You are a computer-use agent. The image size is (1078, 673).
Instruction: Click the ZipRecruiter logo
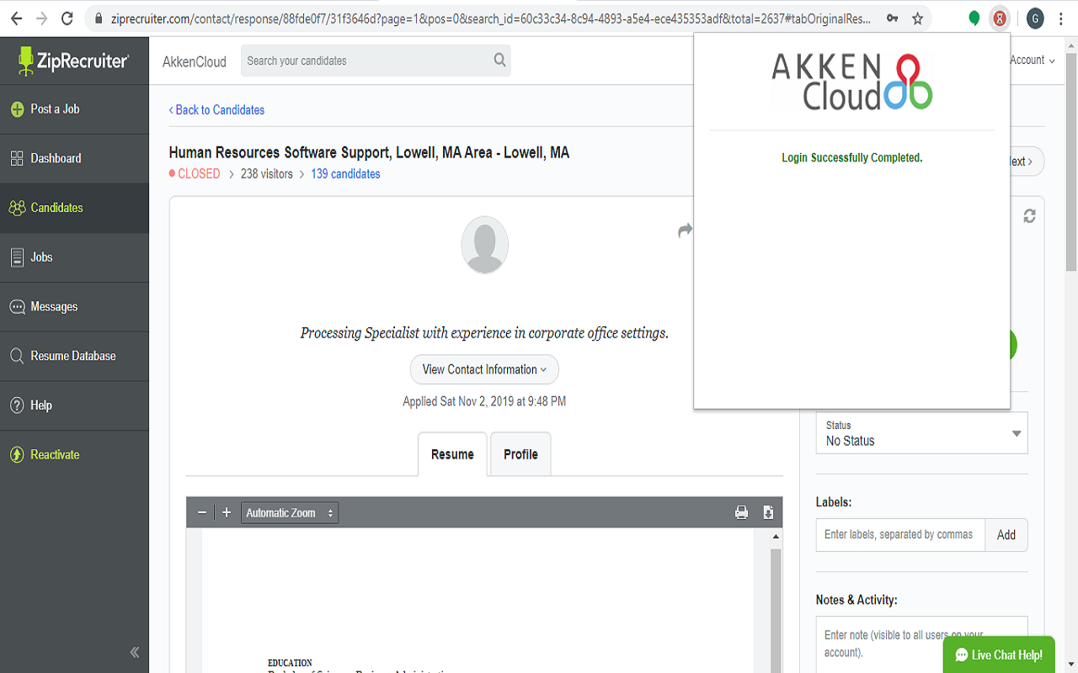click(73, 61)
